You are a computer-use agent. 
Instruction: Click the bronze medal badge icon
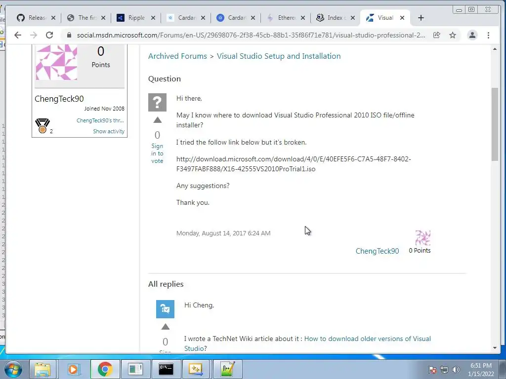pyautogui.click(x=42, y=126)
